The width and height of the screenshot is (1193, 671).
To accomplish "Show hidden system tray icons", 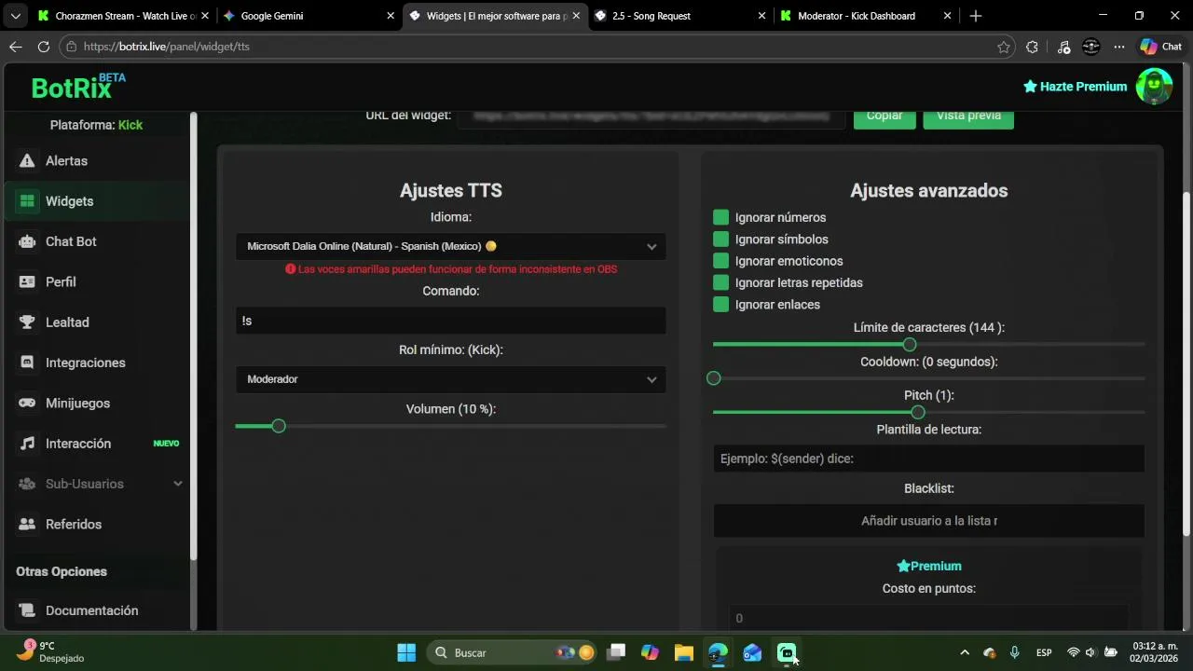I will pos(965,652).
